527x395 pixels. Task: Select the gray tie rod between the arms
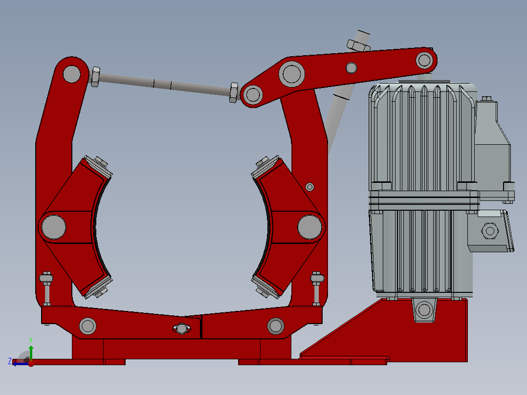point(165,84)
